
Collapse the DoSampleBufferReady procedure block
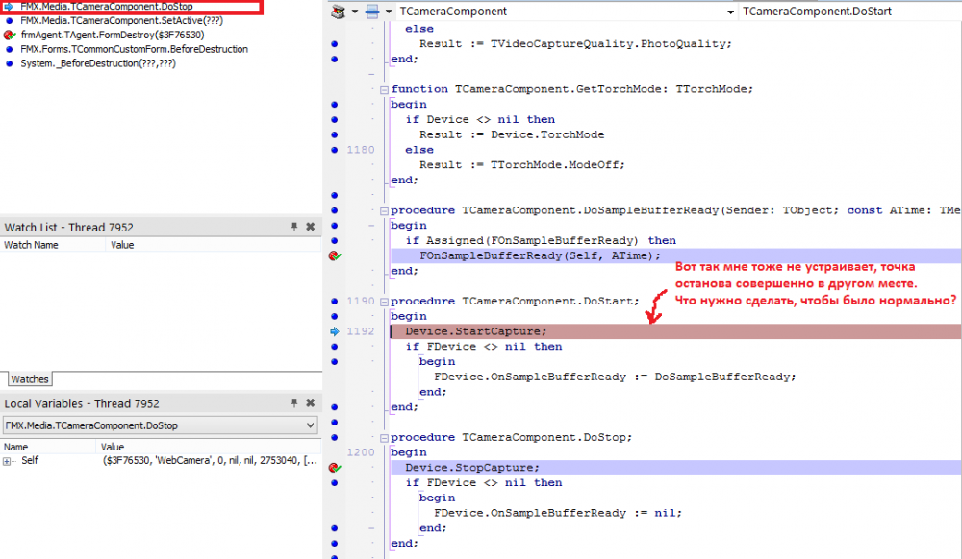click(384, 211)
